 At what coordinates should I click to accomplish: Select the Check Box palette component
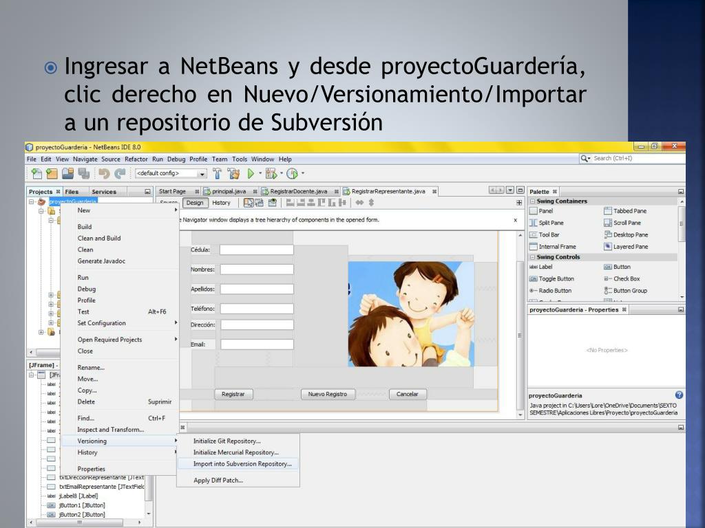(x=622, y=279)
